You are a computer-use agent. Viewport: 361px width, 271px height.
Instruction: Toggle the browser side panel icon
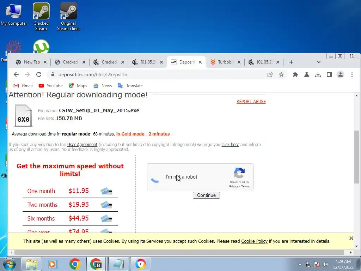329,74
